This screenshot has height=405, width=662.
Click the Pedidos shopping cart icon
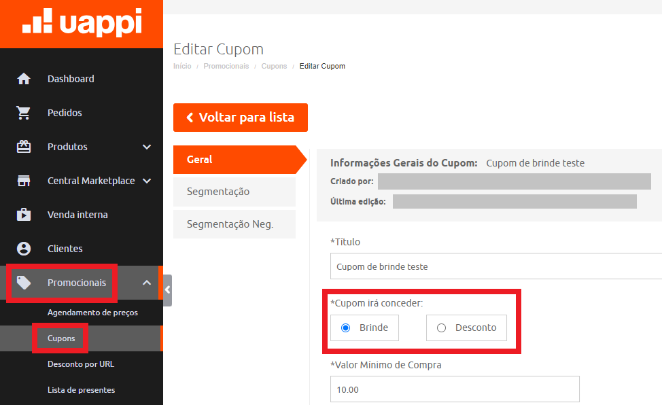[x=24, y=113]
